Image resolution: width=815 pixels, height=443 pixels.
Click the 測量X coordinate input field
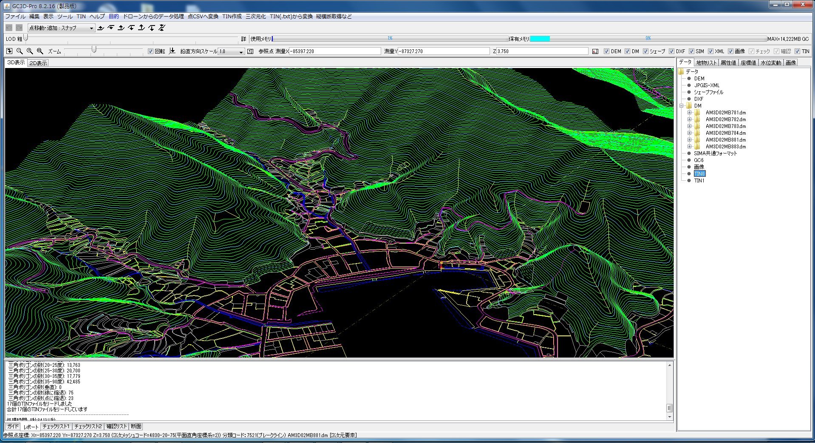(x=335, y=51)
